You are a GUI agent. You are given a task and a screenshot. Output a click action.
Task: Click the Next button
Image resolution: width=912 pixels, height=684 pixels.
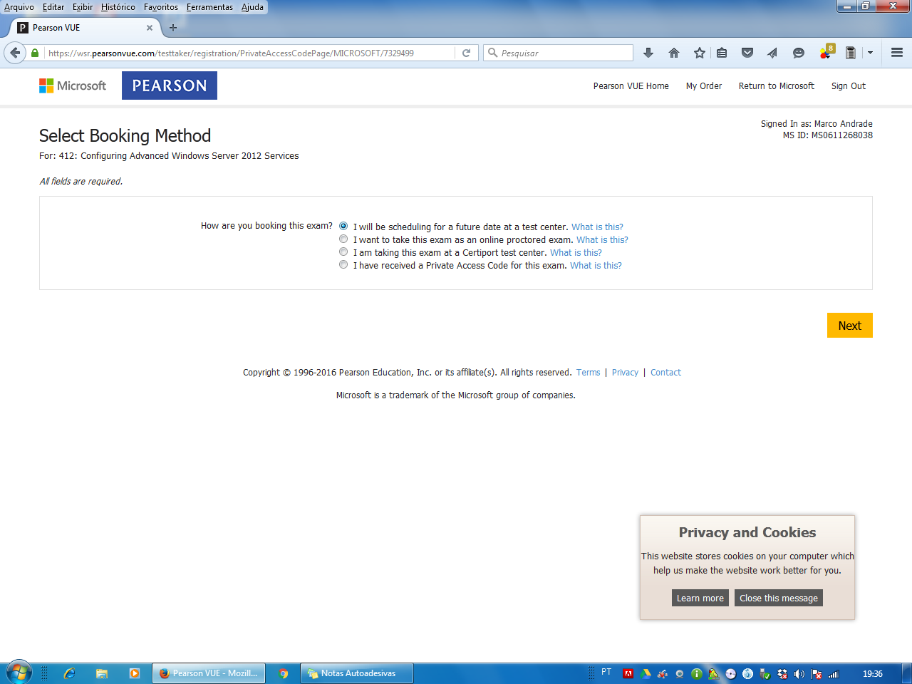[850, 326]
